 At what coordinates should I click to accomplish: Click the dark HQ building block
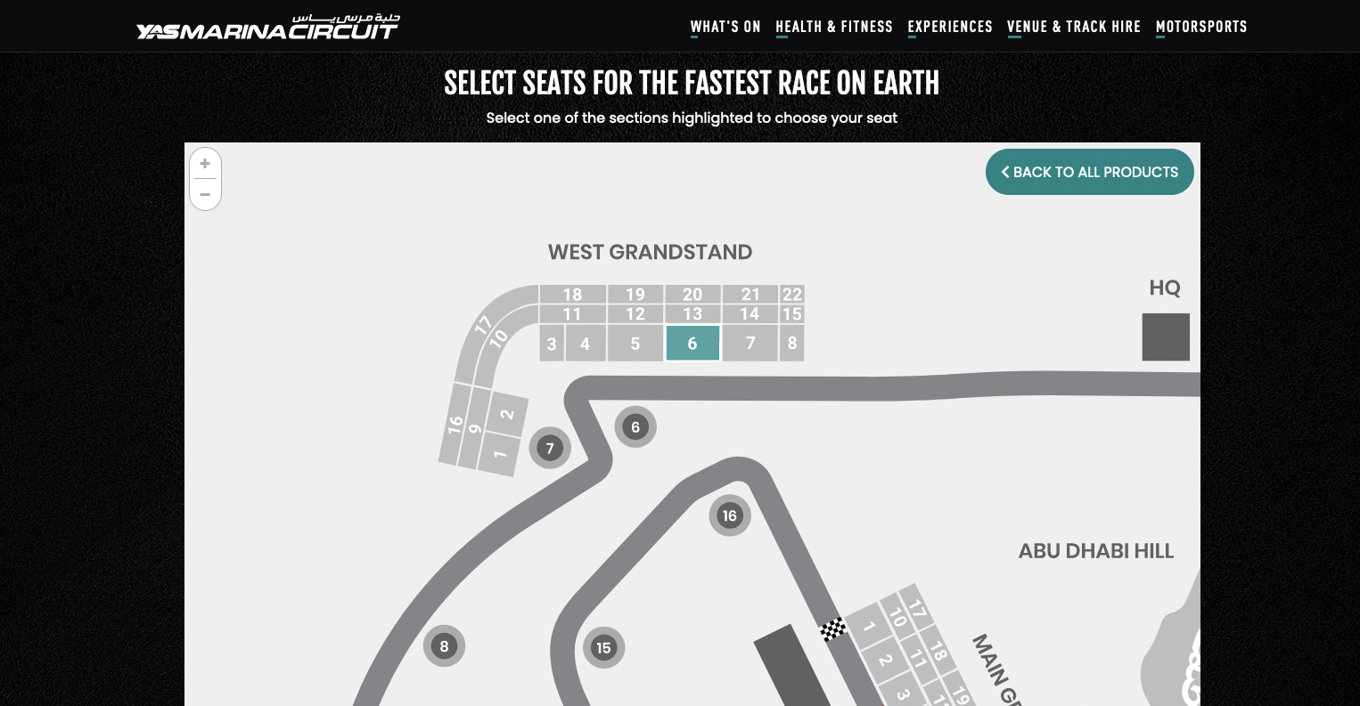tap(1166, 337)
